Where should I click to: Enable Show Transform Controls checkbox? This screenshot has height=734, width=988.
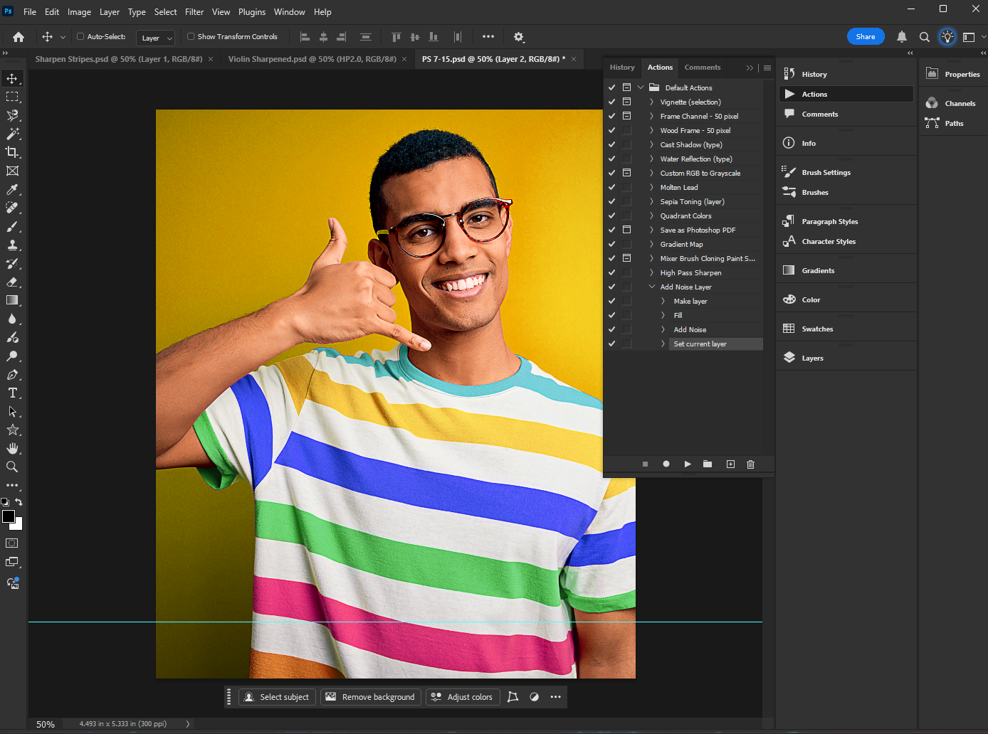191,37
